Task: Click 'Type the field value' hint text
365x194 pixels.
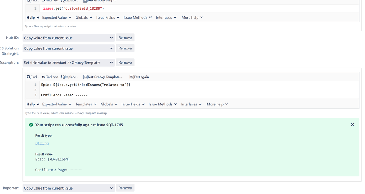Action: 66,113
